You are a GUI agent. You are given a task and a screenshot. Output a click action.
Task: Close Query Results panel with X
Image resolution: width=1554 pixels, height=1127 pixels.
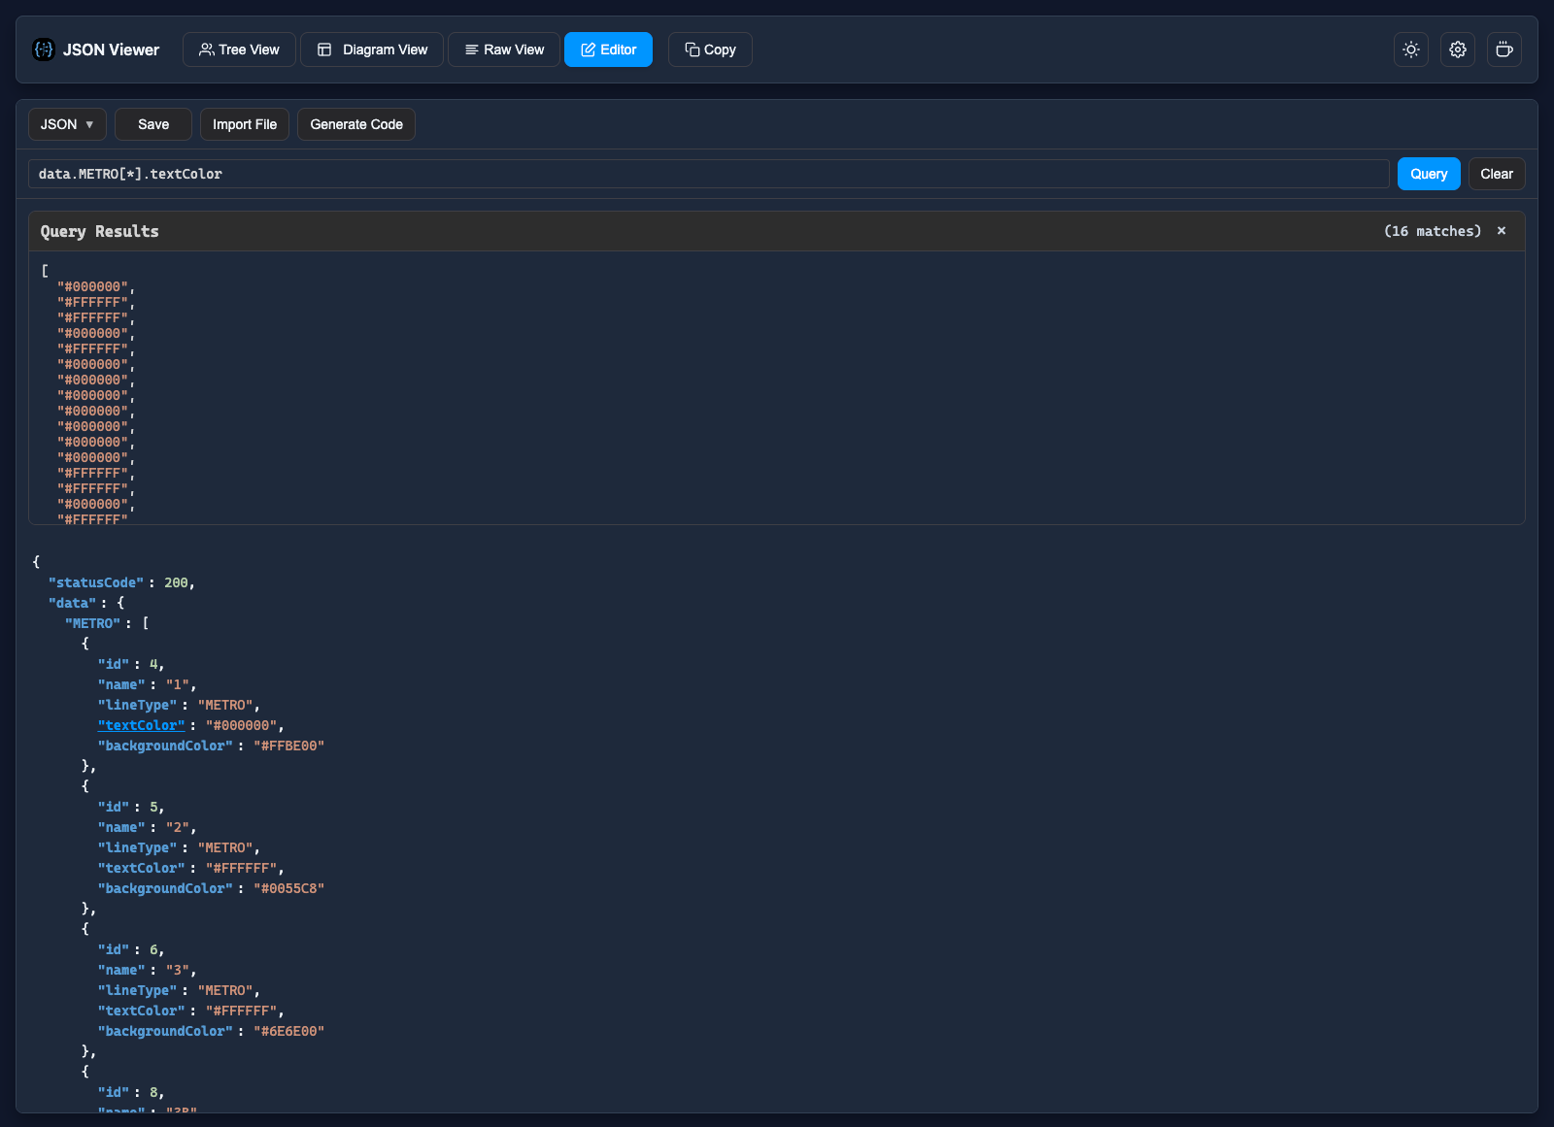(x=1502, y=231)
